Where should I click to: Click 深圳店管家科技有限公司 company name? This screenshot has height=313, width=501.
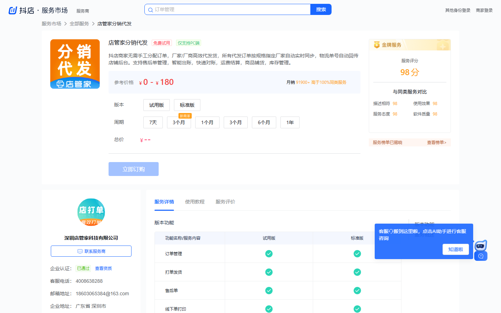(x=91, y=238)
